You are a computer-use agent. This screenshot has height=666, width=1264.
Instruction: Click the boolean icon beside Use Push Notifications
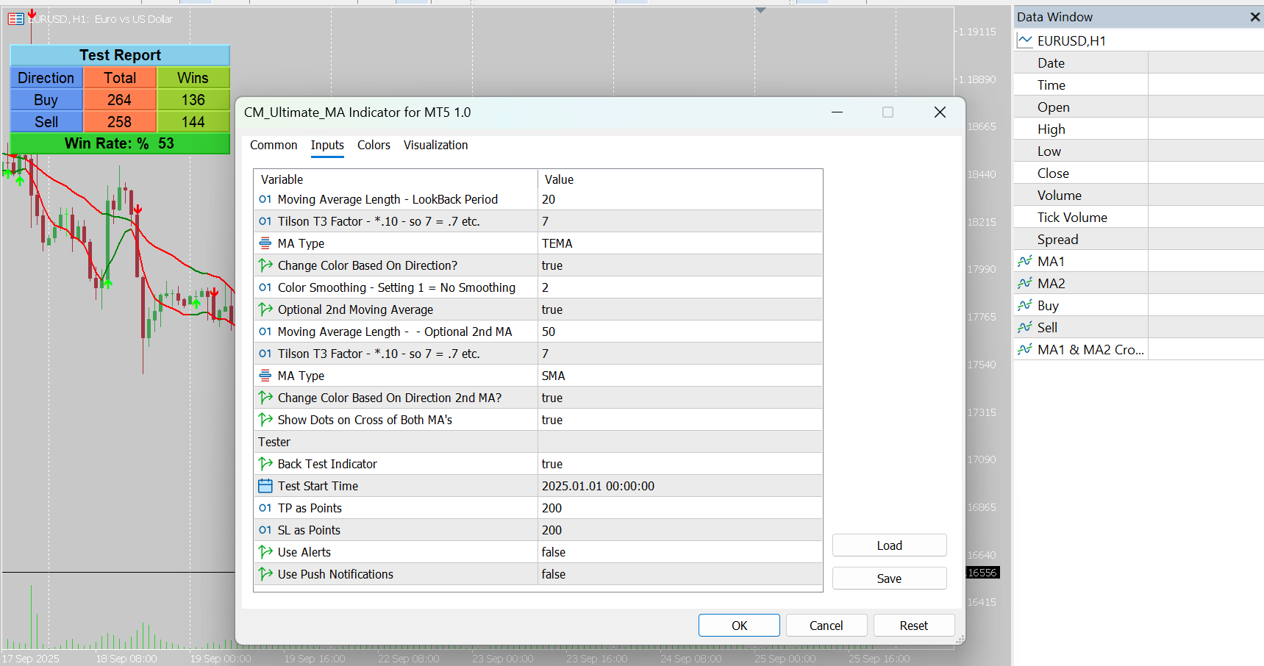point(265,574)
